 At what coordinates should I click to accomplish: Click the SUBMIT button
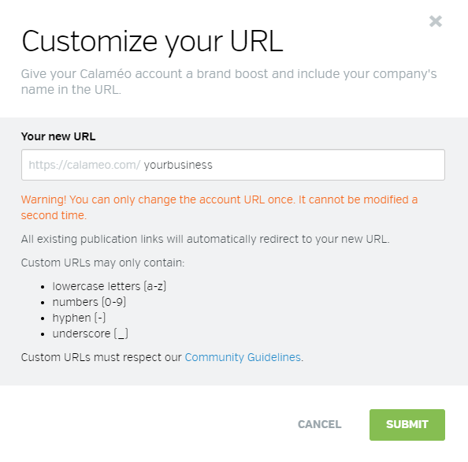point(407,425)
